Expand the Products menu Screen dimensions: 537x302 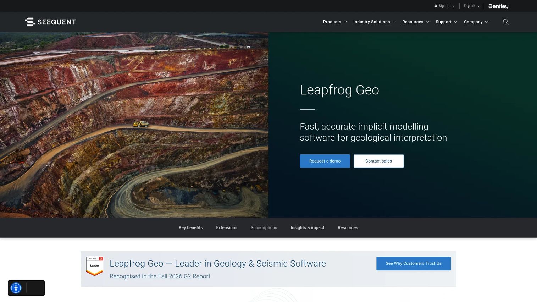[x=335, y=22]
